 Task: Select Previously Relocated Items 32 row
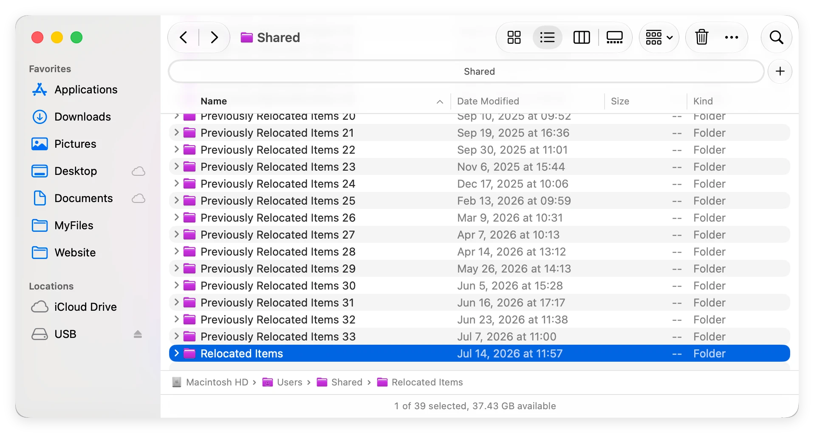480,319
